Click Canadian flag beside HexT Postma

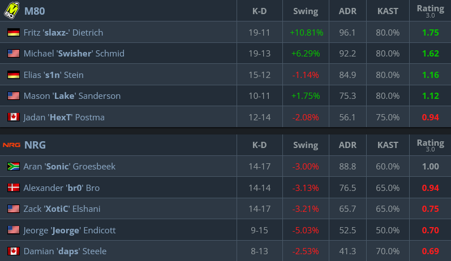tap(13, 118)
